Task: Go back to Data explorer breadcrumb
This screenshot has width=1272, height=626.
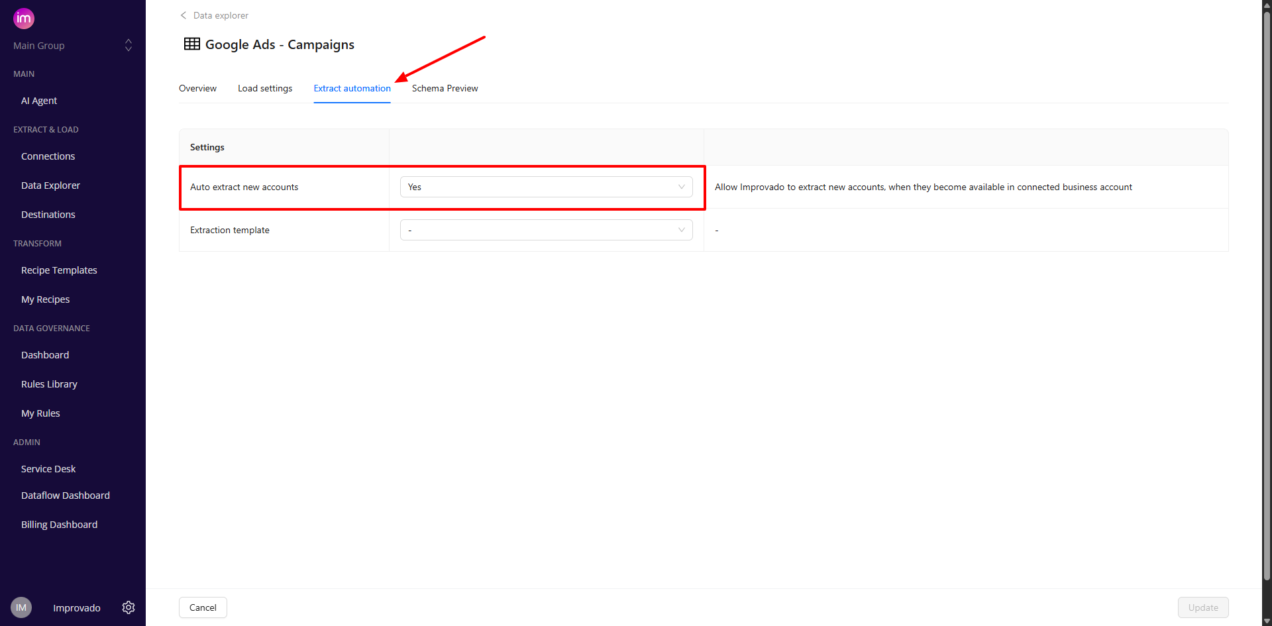Action: tap(221, 15)
